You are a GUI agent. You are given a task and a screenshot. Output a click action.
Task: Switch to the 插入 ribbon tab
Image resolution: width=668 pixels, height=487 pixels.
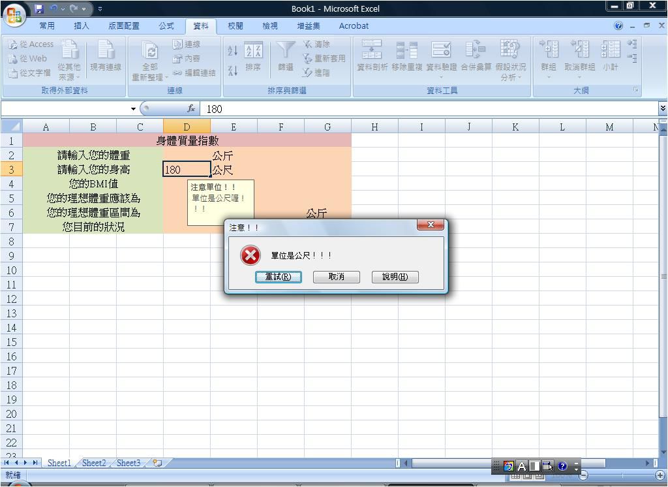[x=82, y=26]
